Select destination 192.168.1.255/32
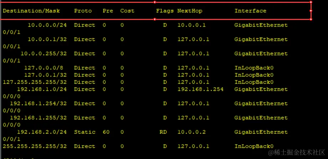The height and width of the screenshot is (159, 328). [x=38, y=118]
